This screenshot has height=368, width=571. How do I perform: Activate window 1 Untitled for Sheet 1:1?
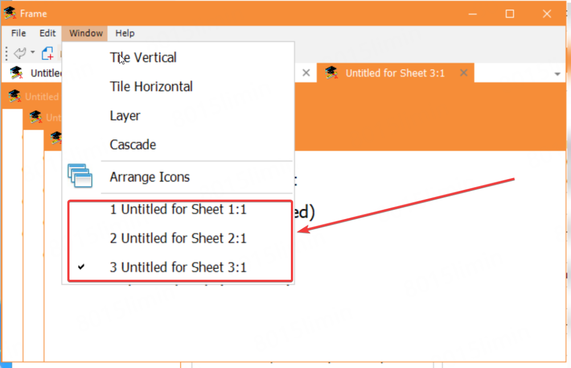tap(178, 209)
